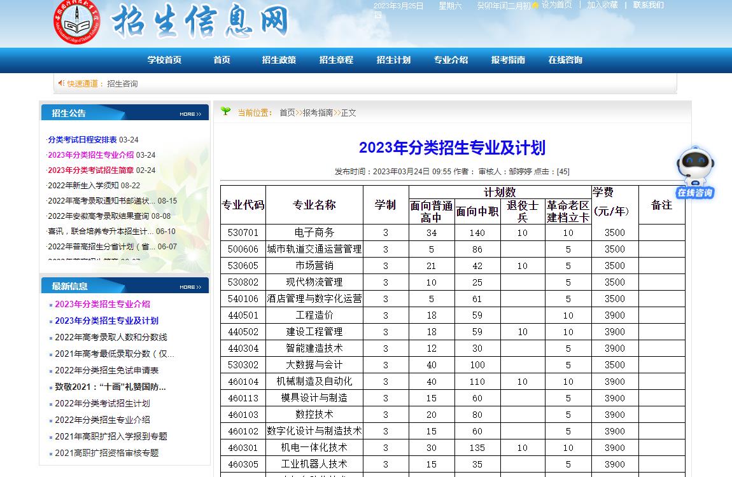The width and height of the screenshot is (732, 477).
Task: Open 2022年普高招生分省计划 announcement
Action: tap(102, 246)
